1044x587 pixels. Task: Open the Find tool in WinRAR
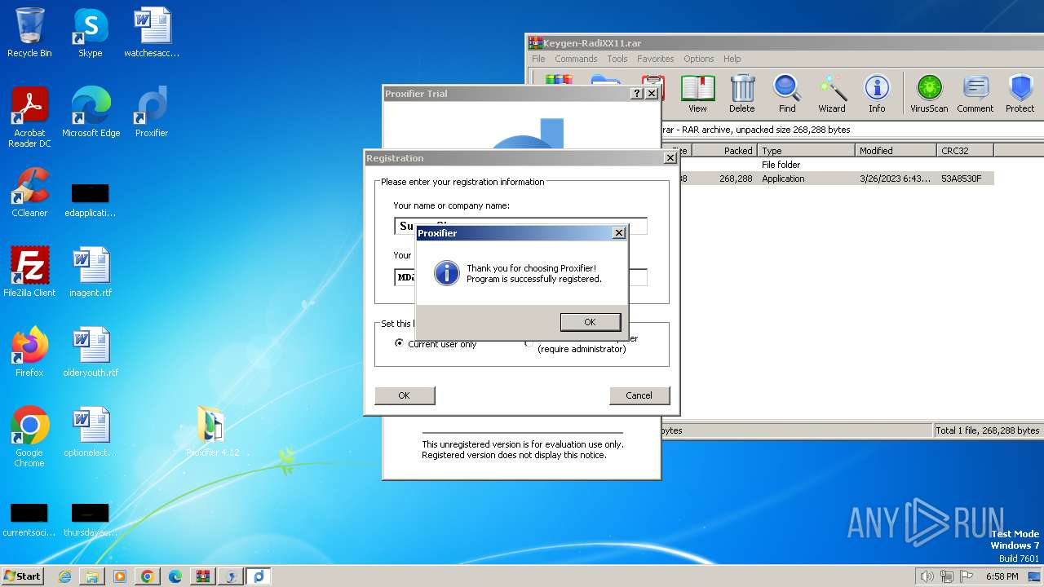coord(787,94)
